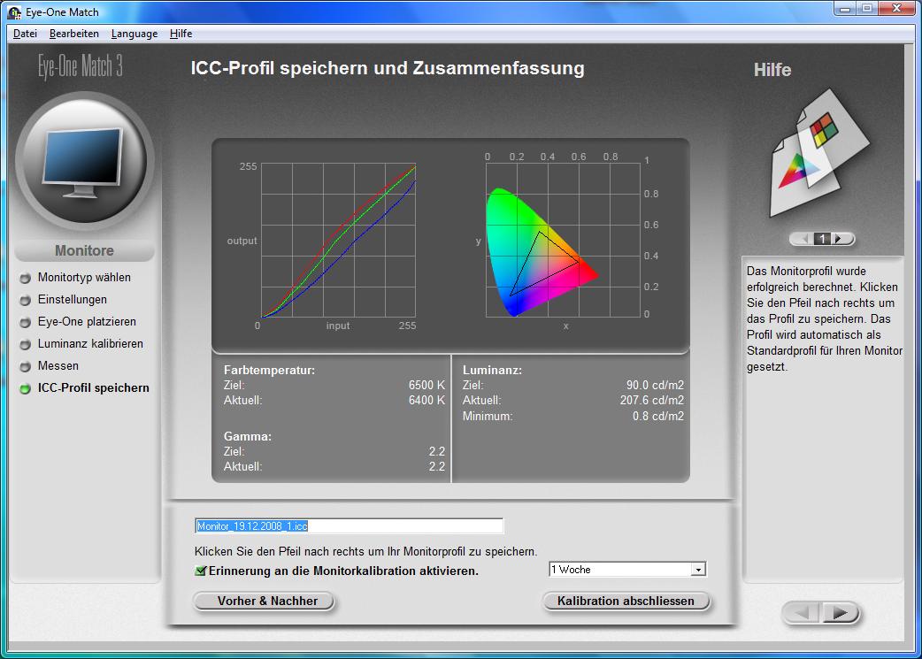Click the bullet beside Monitortyp wählen
Image resolution: width=922 pixels, height=659 pixels.
click(25, 278)
